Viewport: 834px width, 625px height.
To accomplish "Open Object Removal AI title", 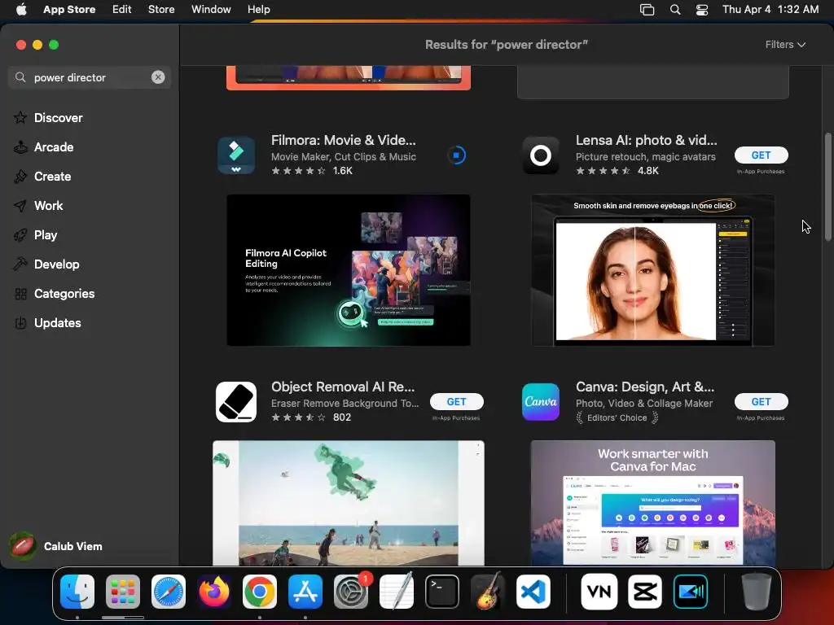I will coord(343,387).
